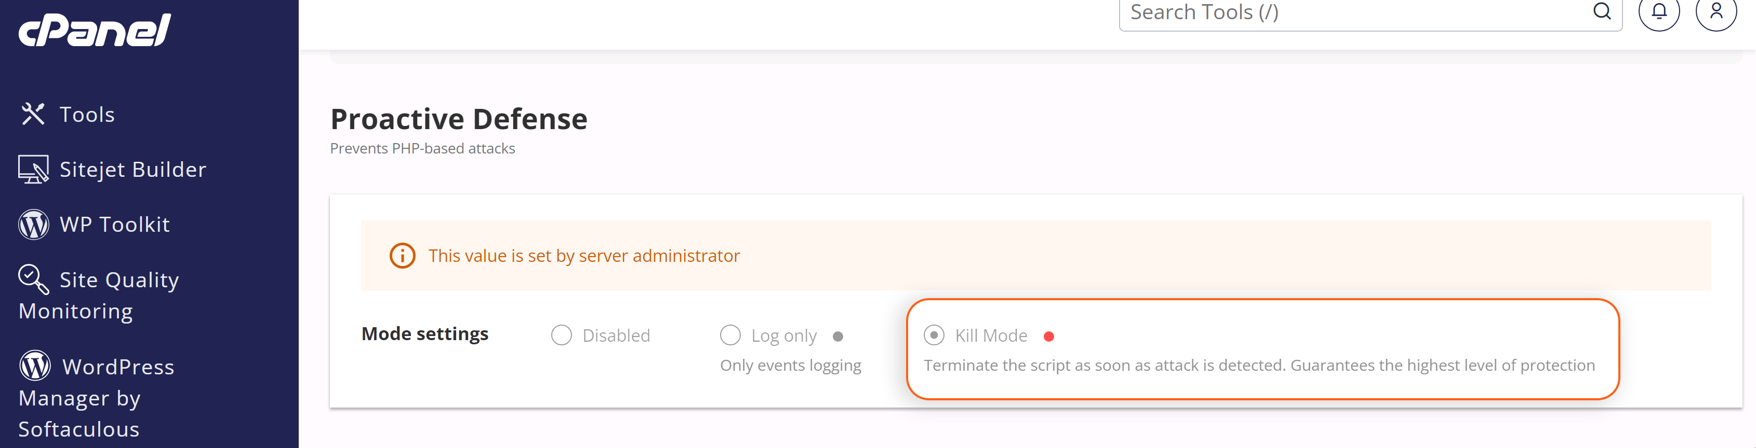1756x448 pixels.
Task: Click the WordPress Manager by Softaculous icon
Action: 35,366
